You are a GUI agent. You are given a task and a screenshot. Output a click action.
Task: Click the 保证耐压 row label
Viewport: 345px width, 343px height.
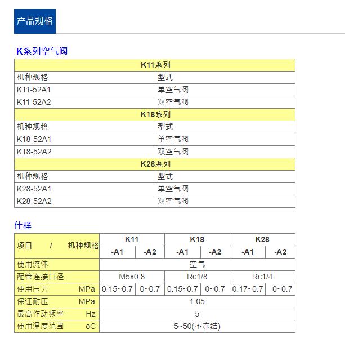(x=57, y=301)
